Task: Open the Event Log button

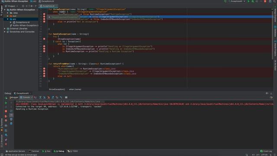Action: click(266, 151)
